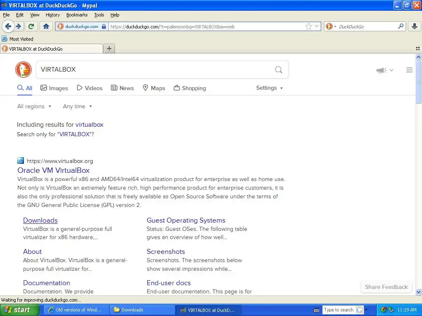
Task: Open the Screenshots sitelink
Action: 166,251
